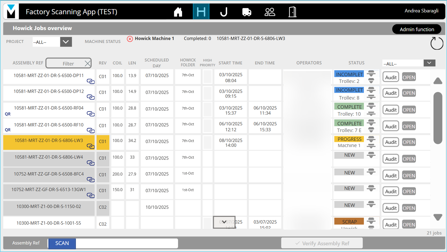The image size is (447, 252).
Task: Click scroll up triangle arrow
Action: (x=438, y=81)
